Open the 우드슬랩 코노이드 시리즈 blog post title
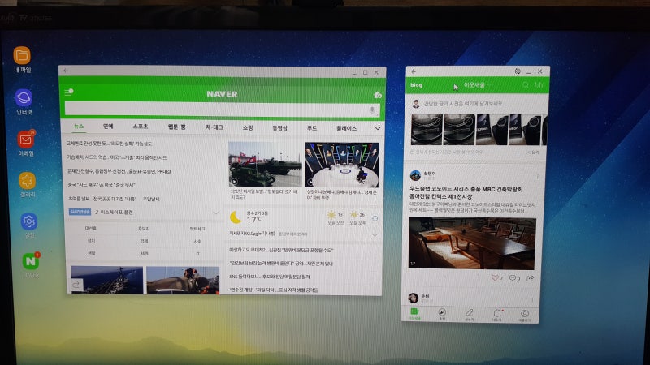Screen dimensions: 650x365 466,192
